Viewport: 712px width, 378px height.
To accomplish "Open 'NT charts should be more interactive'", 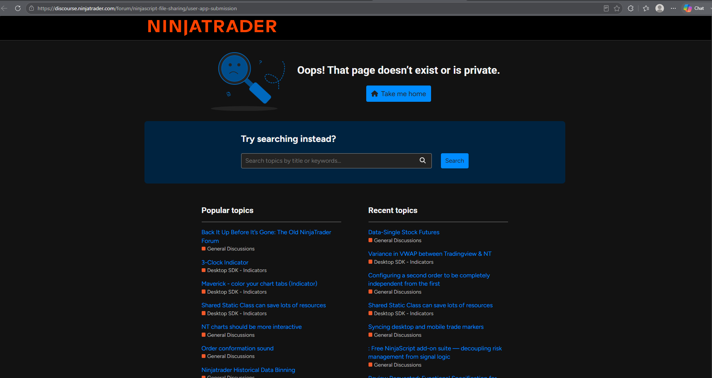I will (251, 327).
